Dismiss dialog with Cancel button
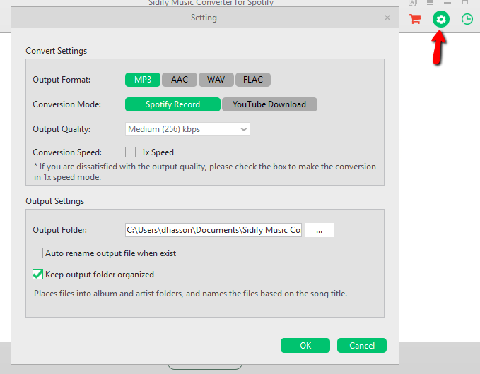This screenshot has height=374, width=480. (x=362, y=346)
